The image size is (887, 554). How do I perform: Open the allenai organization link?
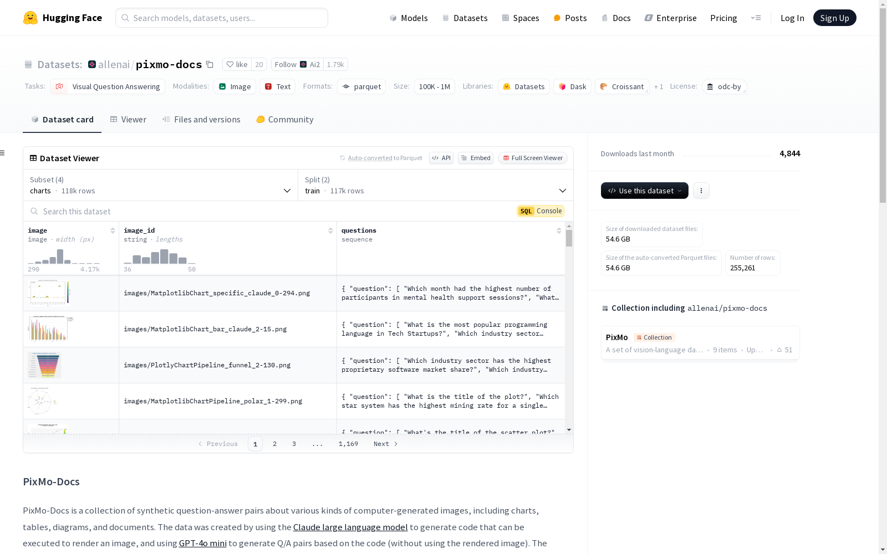click(x=114, y=64)
